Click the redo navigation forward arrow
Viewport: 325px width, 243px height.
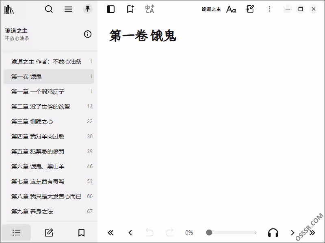(169, 232)
